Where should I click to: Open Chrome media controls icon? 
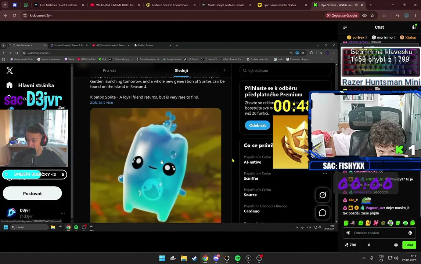click(x=397, y=15)
